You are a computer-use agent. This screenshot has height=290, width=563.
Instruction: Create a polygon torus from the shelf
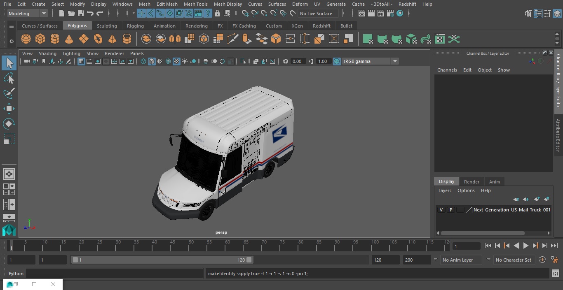(98, 39)
